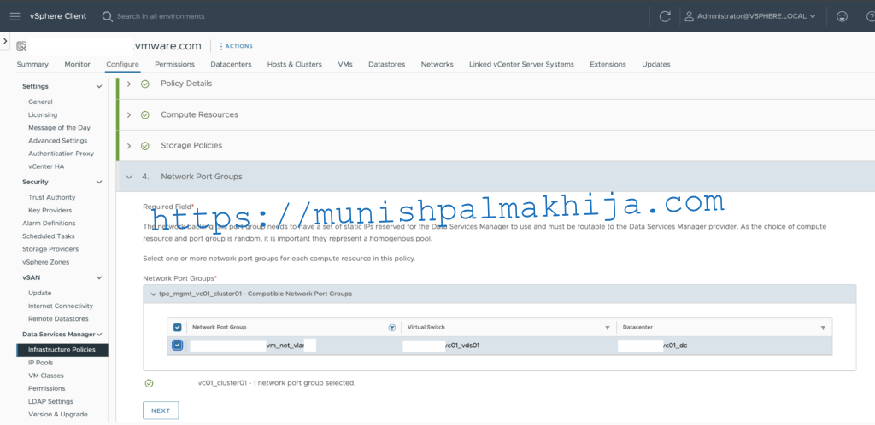Viewport: 875px width, 425px height.
Task: Open Storage Providers in sidebar
Action: (50, 249)
